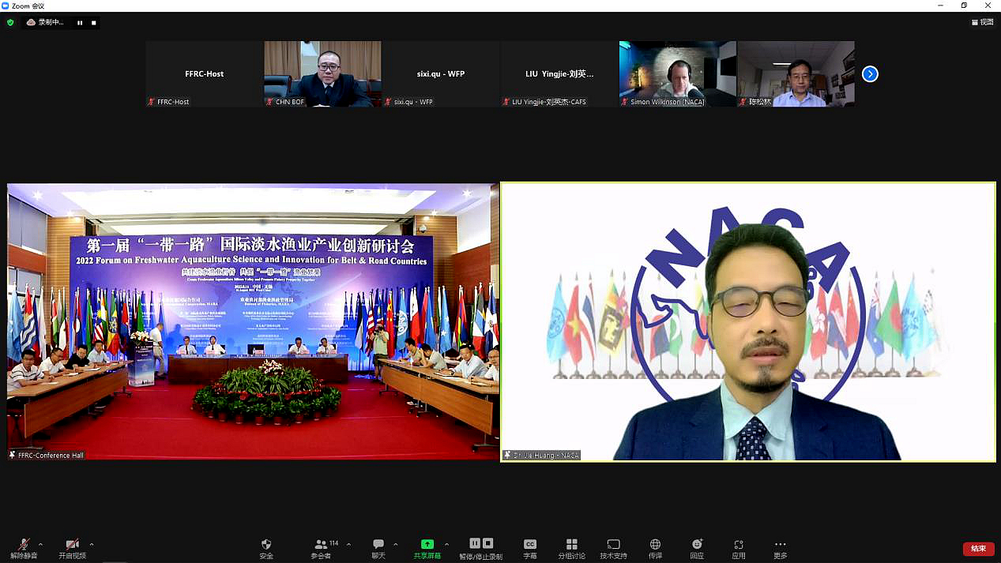Open 技术支持 support option
Viewport: 1001px width, 563px height.
click(613, 549)
